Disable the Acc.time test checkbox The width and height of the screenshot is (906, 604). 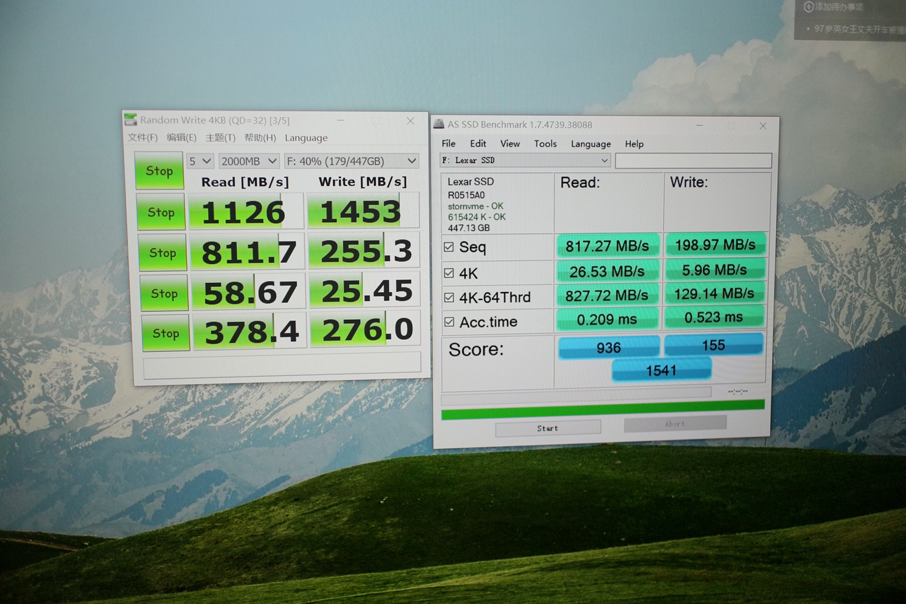click(x=449, y=322)
